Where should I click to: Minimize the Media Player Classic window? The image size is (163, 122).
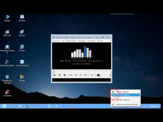(97, 37)
